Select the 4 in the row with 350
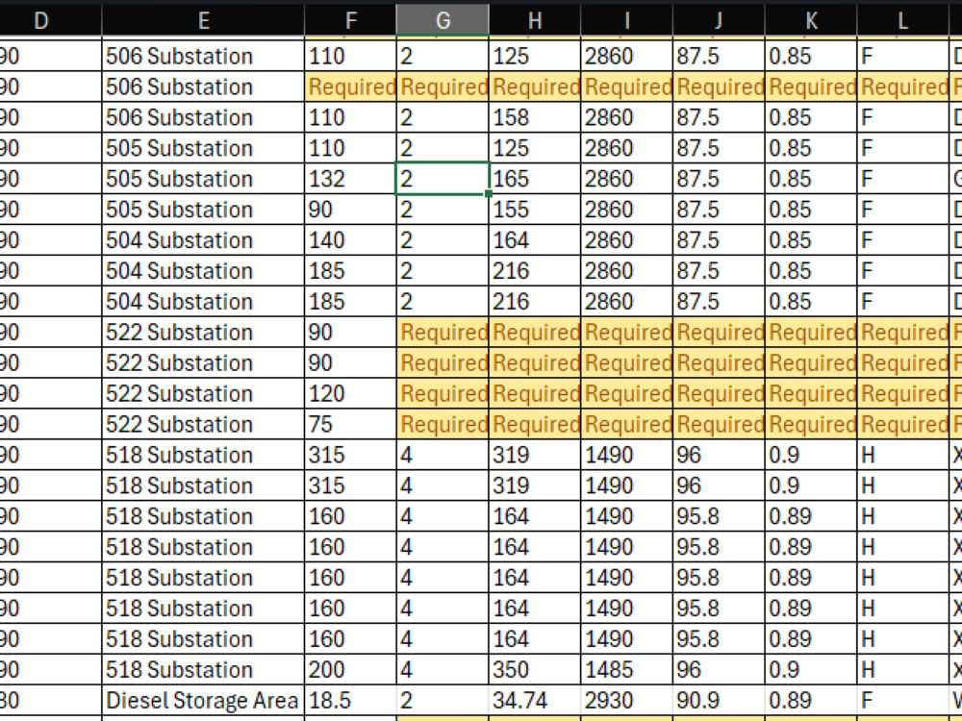Viewport: 962px width, 721px height. (443, 669)
